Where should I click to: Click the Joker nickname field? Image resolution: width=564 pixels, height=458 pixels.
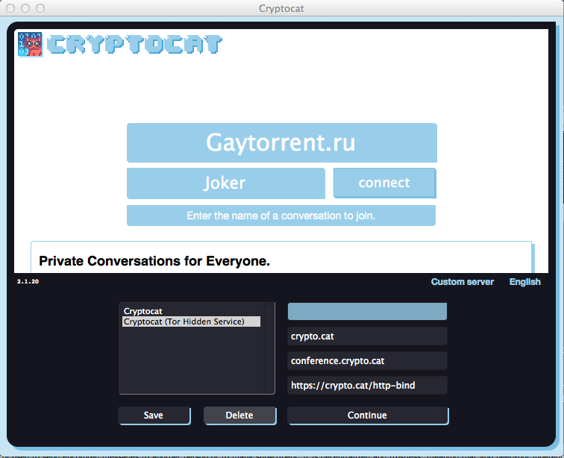point(225,183)
